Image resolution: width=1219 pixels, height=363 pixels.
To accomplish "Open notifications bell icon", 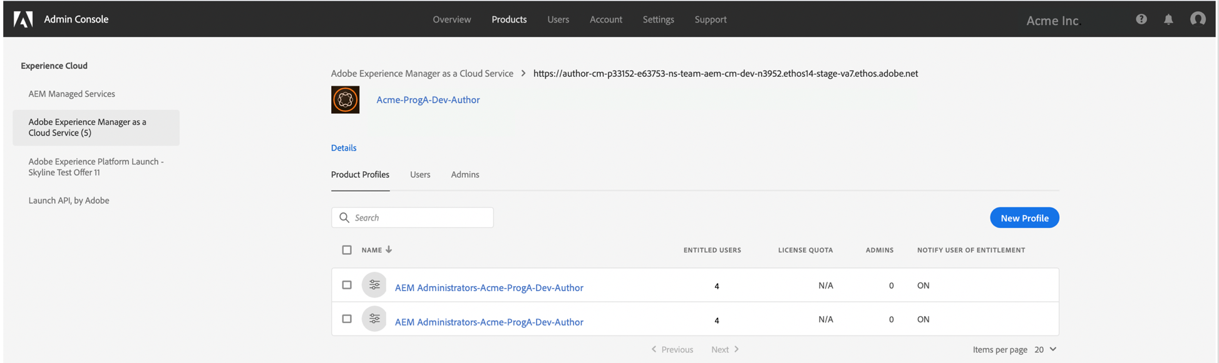I will [x=1168, y=19].
